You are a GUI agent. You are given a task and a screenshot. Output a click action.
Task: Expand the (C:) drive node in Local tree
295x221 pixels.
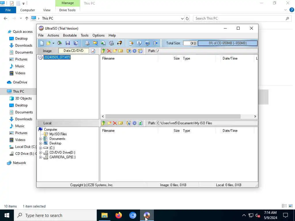point(40,148)
